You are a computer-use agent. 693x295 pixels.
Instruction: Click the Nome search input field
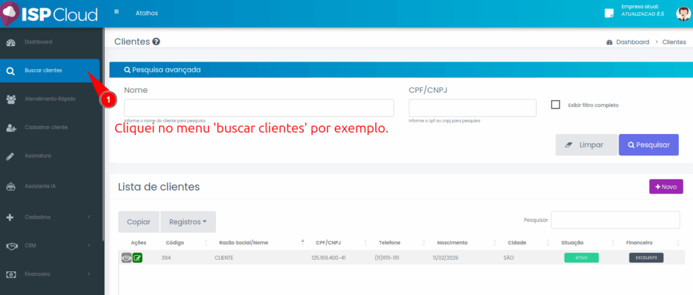259,108
